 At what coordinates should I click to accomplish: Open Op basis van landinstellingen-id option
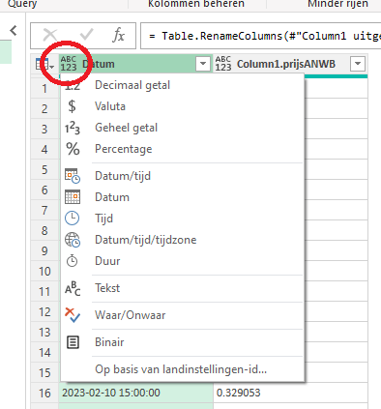[x=182, y=369]
